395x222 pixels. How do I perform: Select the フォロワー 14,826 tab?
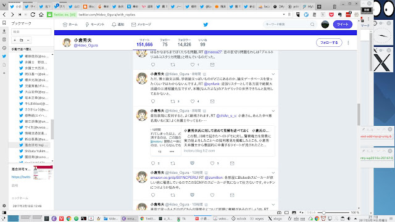(x=184, y=43)
